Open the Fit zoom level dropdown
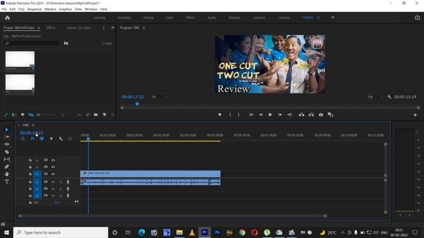 pos(160,97)
